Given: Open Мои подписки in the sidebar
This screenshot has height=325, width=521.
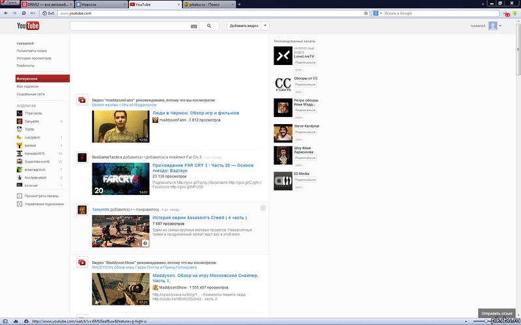Looking at the screenshot, I should tap(27, 86).
